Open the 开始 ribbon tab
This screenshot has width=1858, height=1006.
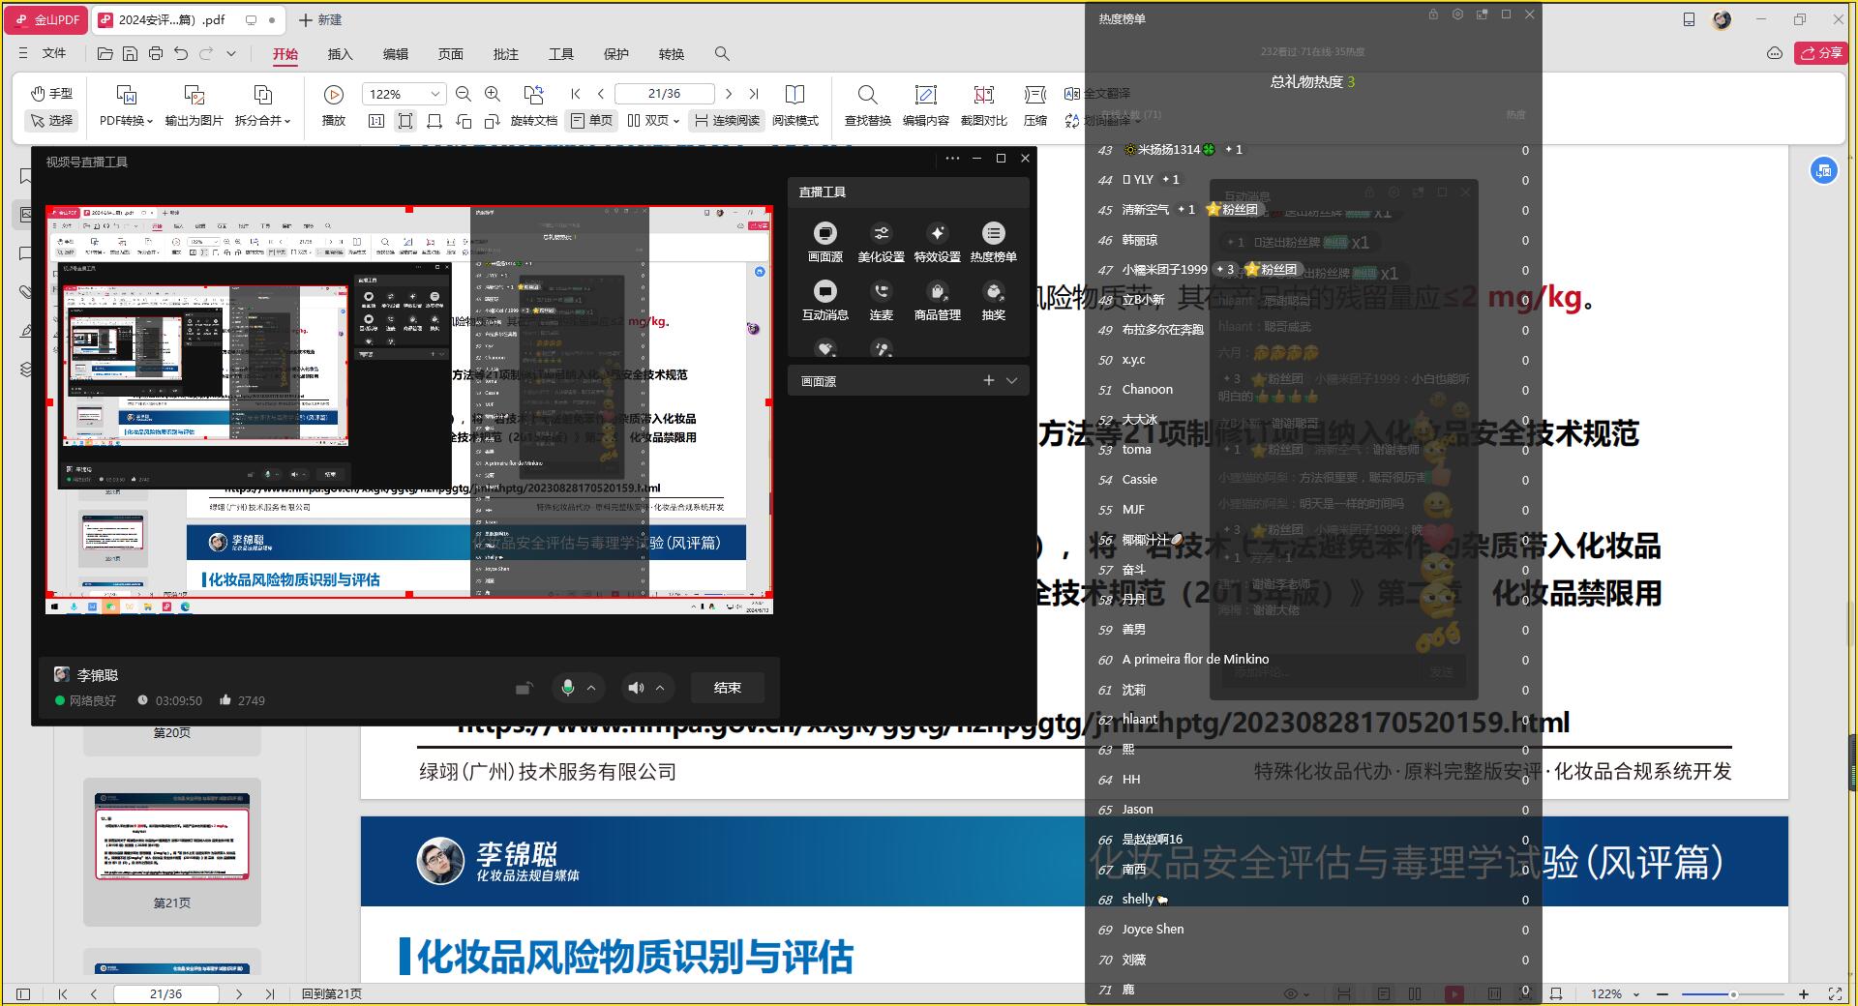point(285,54)
